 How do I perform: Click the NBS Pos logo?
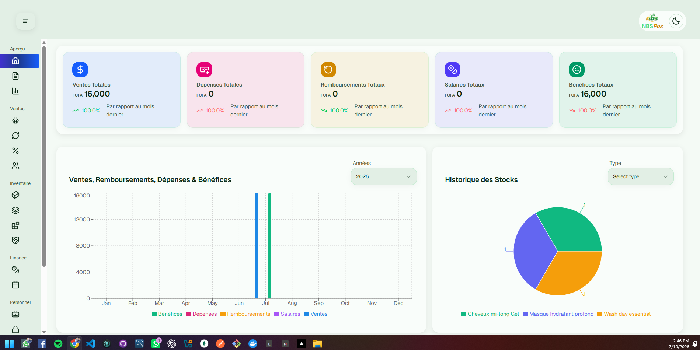[x=652, y=21]
